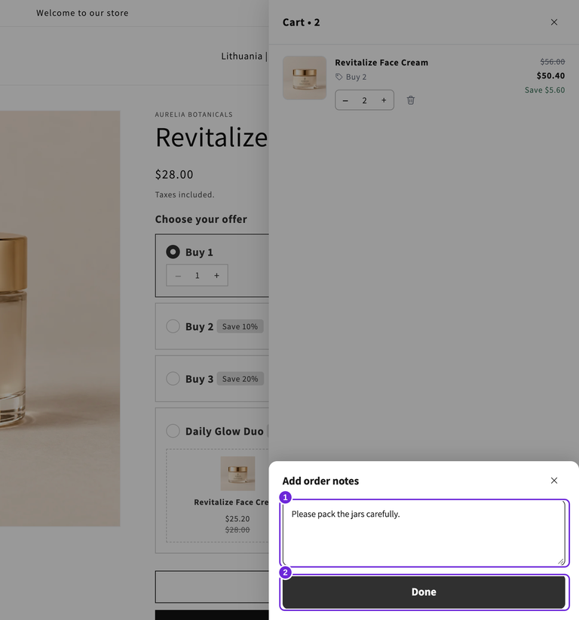Click the $25.20 bundle item price
Image resolution: width=579 pixels, height=620 pixels.
(x=237, y=518)
